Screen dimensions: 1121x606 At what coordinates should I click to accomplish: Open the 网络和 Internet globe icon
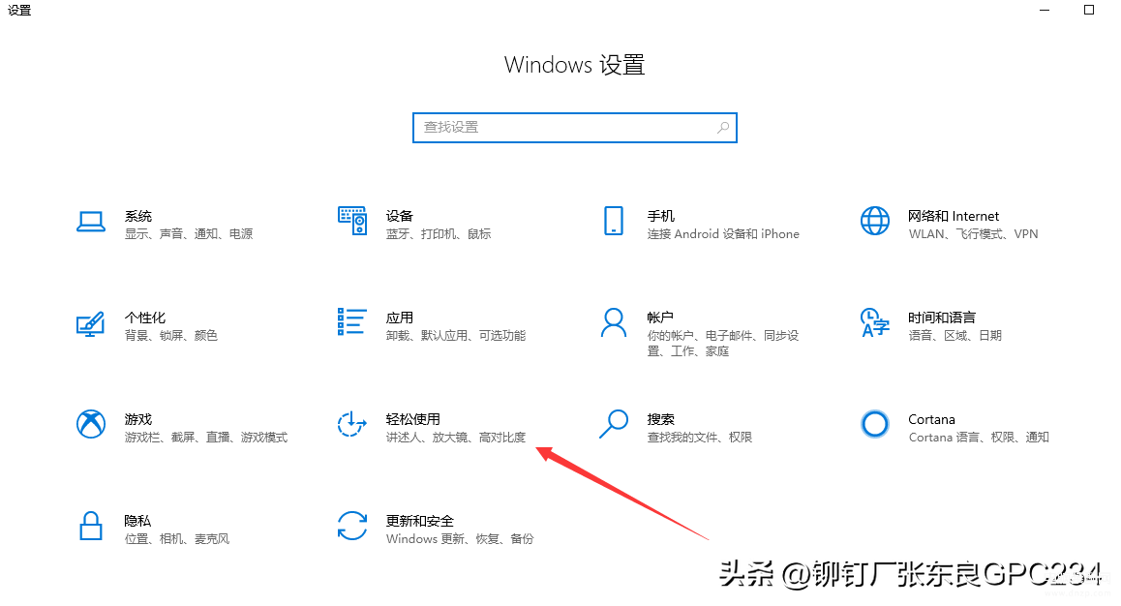(x=875, y=221)
